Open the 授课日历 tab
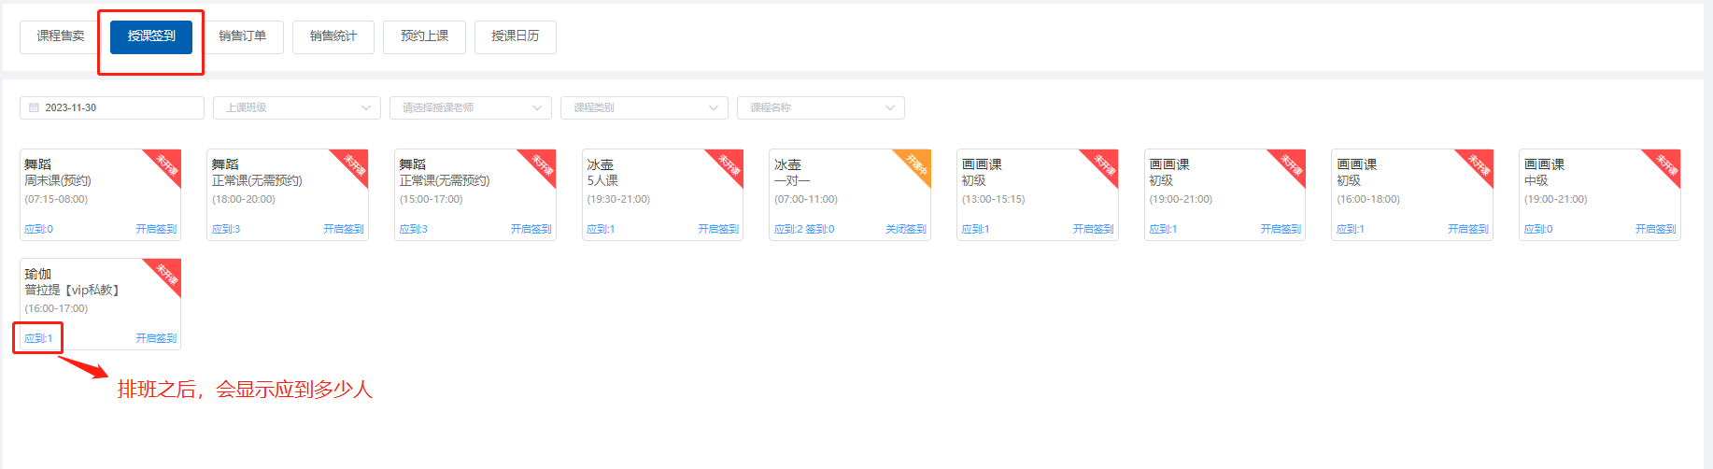The width and height of the screenshot is (1713, 469). (516, 36)
